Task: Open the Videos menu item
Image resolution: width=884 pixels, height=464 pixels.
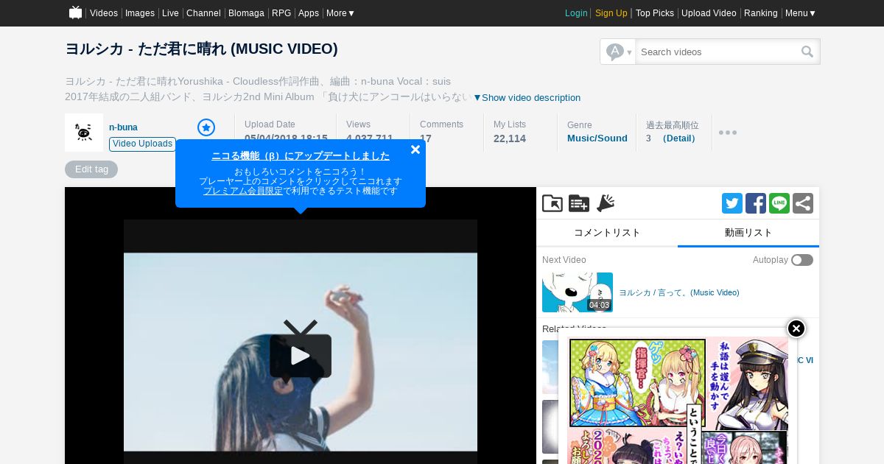Action: (x=104, y=13)
